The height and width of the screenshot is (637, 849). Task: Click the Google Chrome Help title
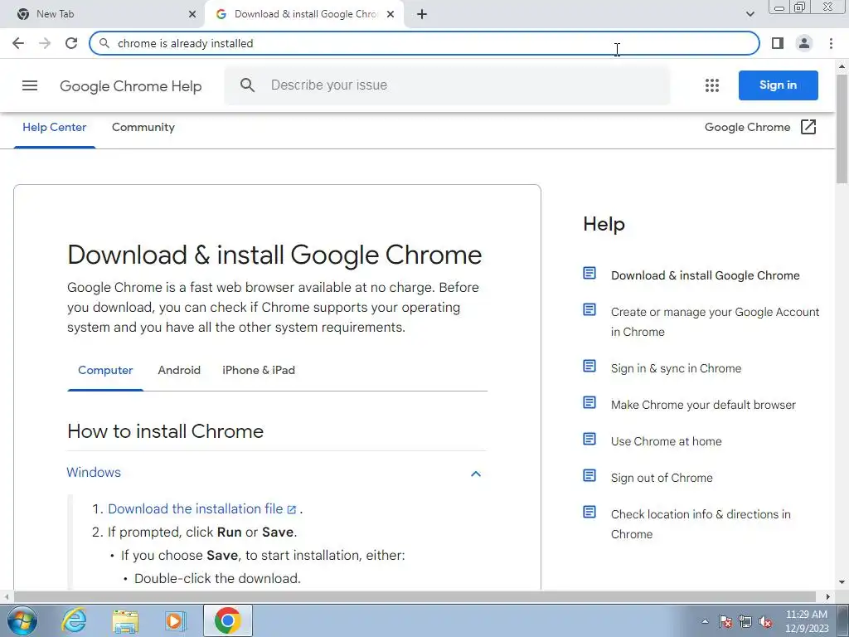click(x=130, y=86)
